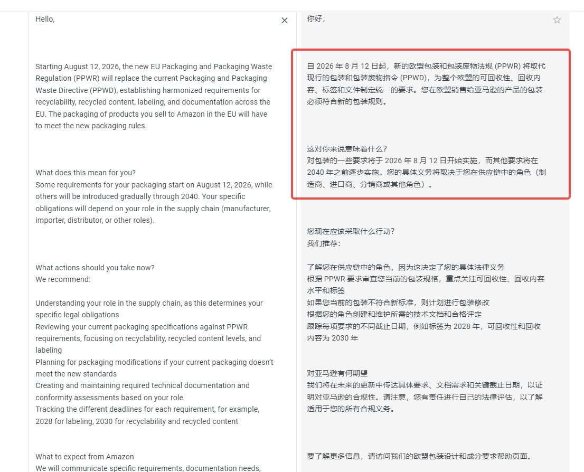Clear the source text with the X icon

(285, 21)
